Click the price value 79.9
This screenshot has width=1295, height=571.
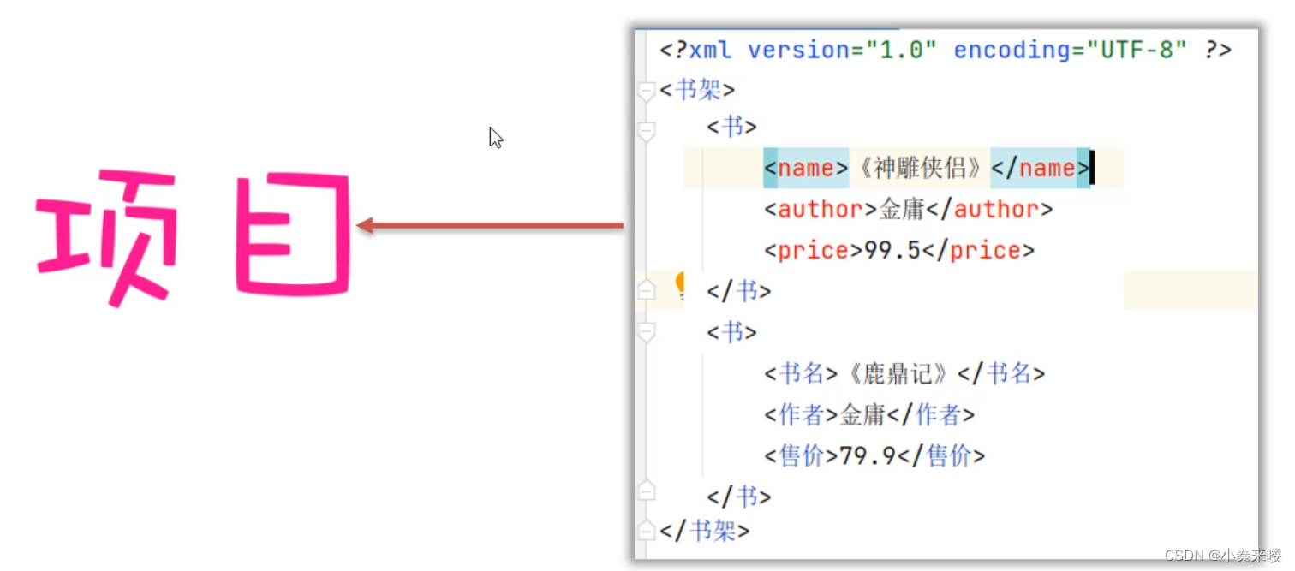tap(867, 456)
